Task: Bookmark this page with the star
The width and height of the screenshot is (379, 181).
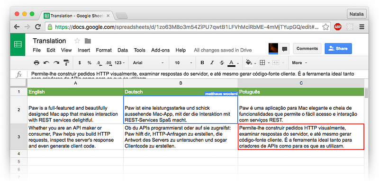Action: (325, 27)
